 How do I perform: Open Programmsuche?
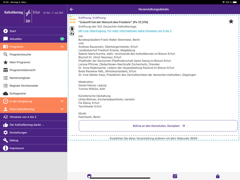34,55
